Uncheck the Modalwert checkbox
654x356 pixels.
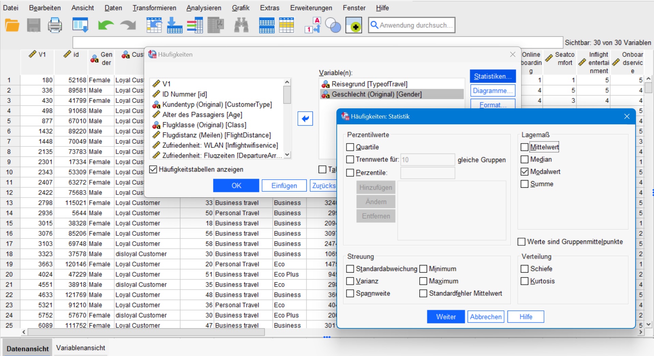coord(524,172)
